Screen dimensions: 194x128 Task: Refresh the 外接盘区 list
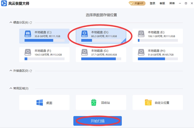click(31, 71)
